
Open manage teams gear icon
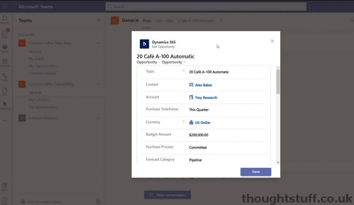tap(98, 201)
